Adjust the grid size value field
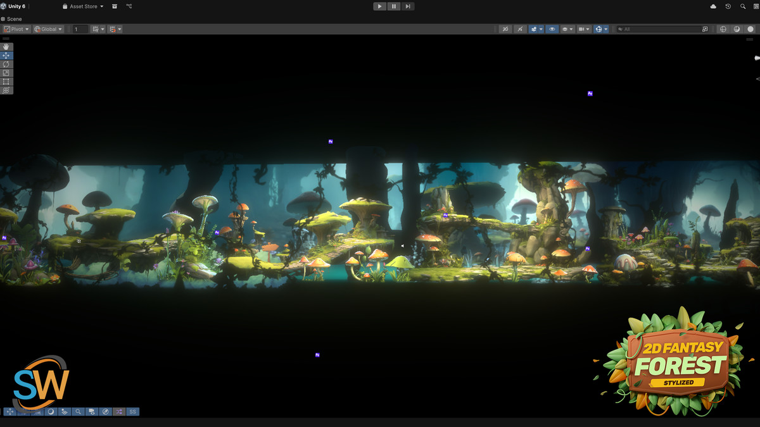This screenshot has height=427, width=760. [x=79, y=28]
